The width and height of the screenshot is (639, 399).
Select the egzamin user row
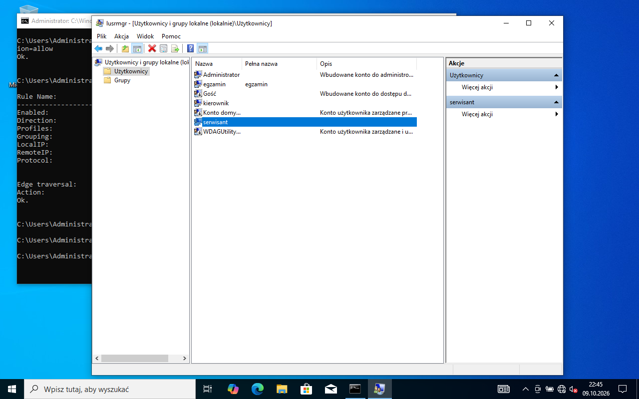click(305, 84)
